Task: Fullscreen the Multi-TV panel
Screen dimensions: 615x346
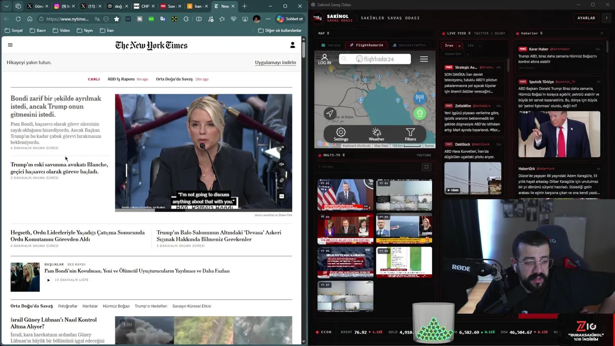Action: (426, 167)
